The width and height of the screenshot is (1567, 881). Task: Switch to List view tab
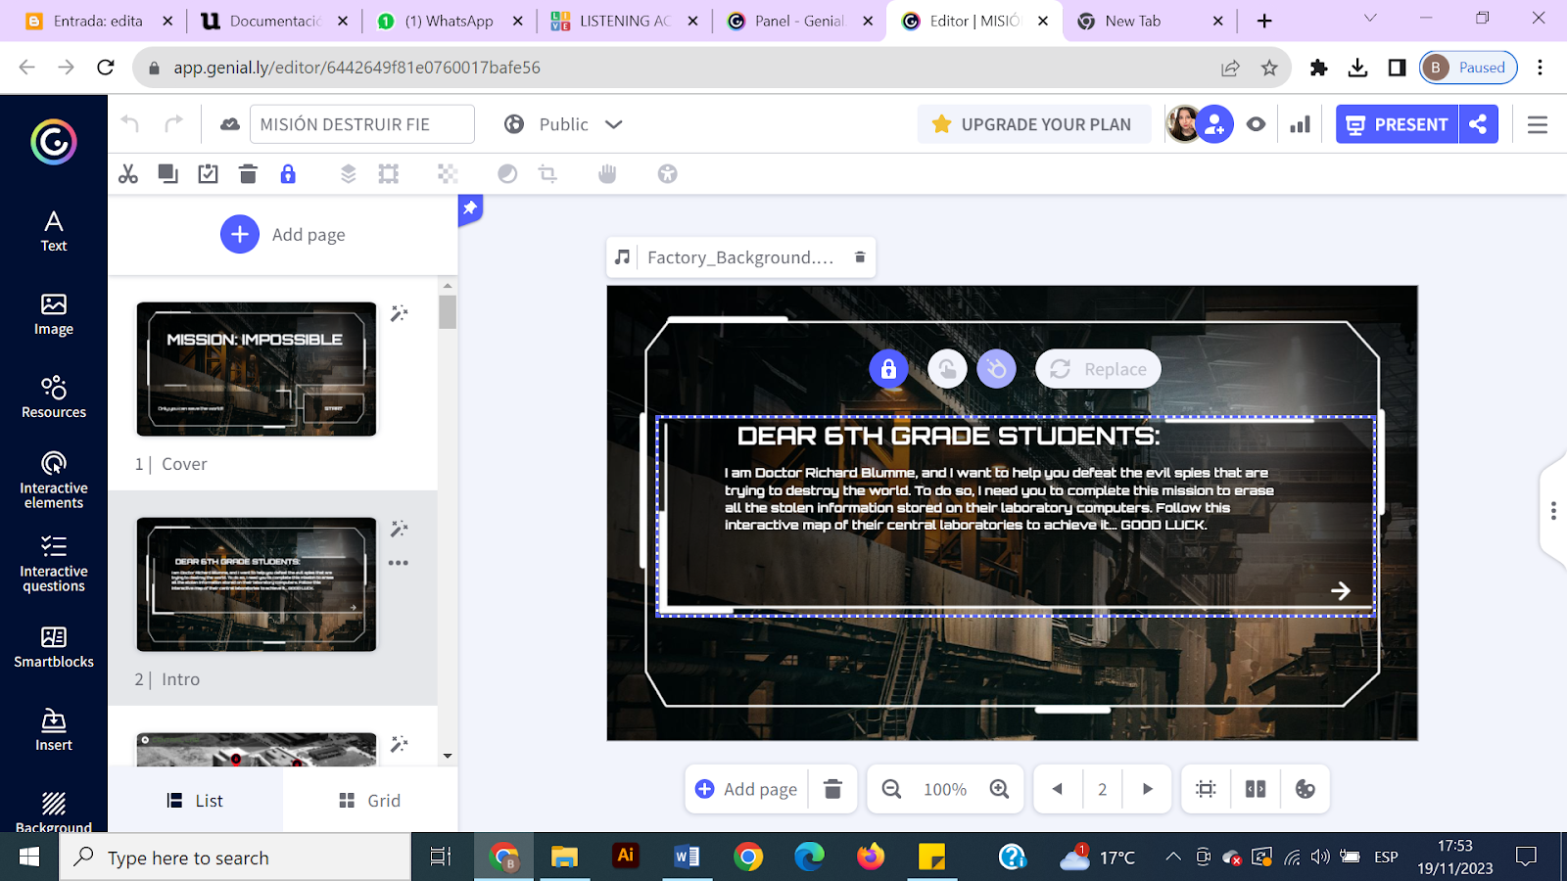point(196,801)
